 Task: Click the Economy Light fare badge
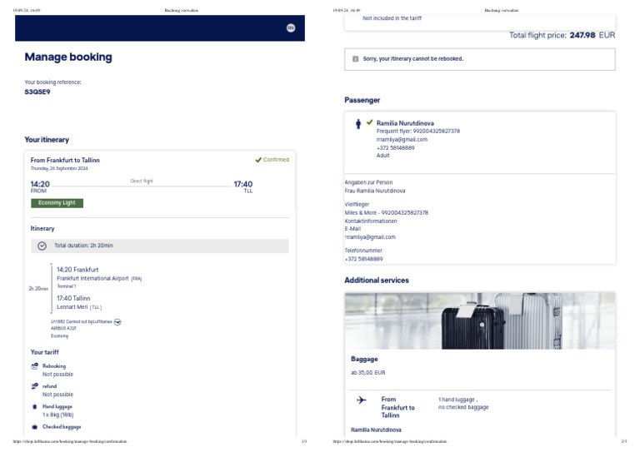[57, 203]
